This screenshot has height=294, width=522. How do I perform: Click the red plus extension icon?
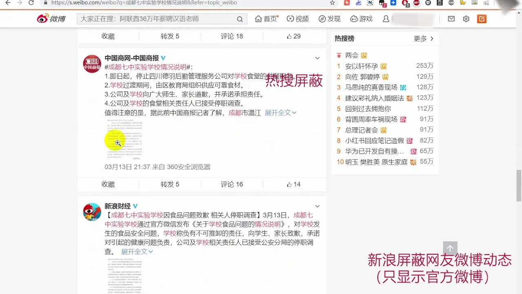point(347,3)
